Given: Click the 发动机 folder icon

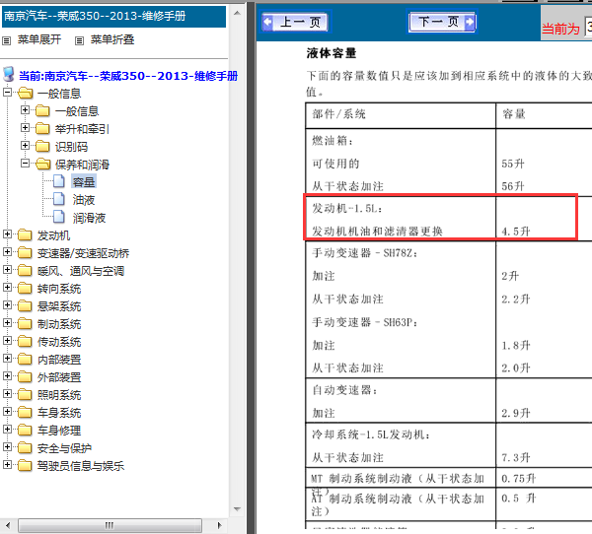Looking at the screenshot, I should click(25, 234).
